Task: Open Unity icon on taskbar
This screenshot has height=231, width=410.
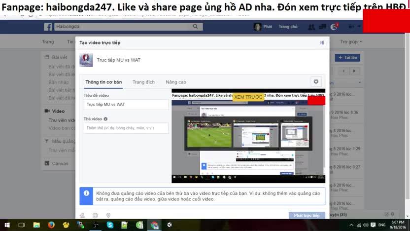Action: pos(170,225)
